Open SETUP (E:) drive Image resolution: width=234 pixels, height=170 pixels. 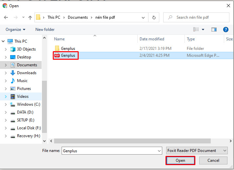26,120
